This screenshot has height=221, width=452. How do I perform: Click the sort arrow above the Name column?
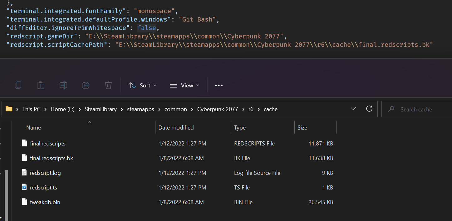point(89,122)
